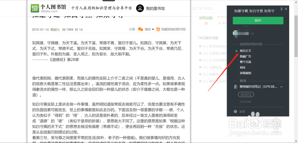Expand the notebook dropdown chevron
Viewport: 298px width, 143px height.
point(282,87)
